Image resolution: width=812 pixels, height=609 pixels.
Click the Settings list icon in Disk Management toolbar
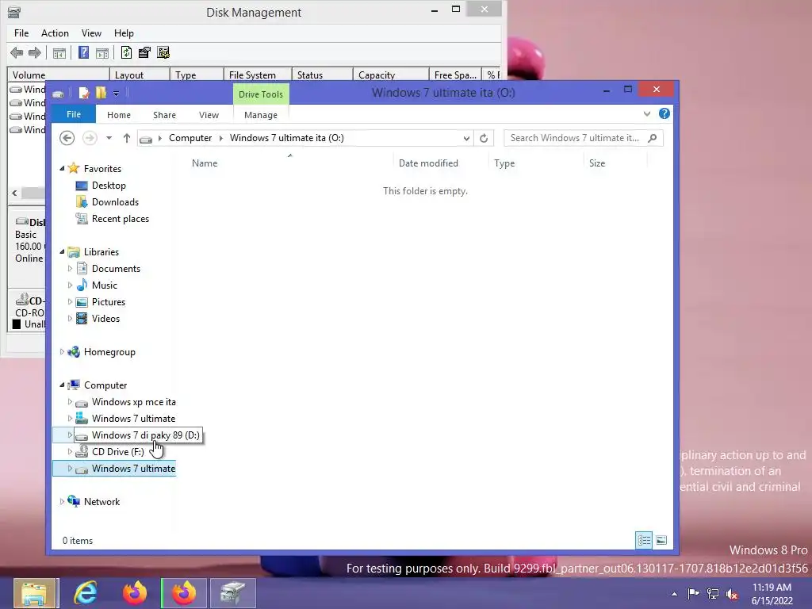(163, 52)
